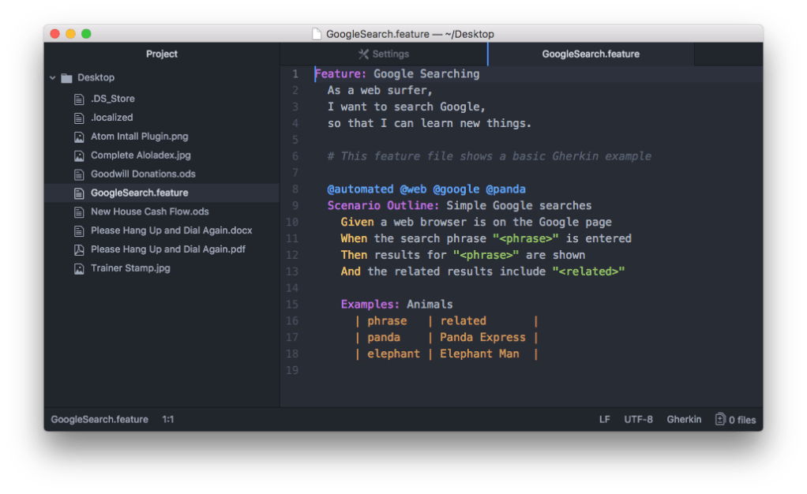Click the 1:1 cursor position indicator

click(x=167, y=419)
